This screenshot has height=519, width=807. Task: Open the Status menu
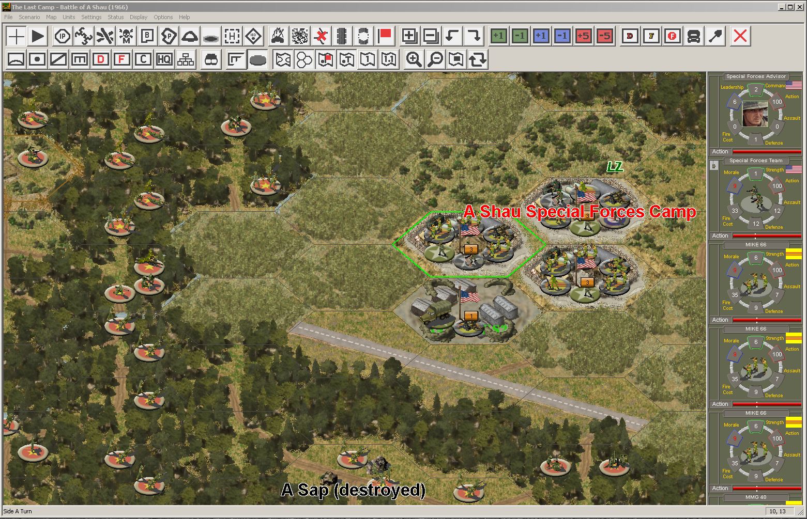116,17
